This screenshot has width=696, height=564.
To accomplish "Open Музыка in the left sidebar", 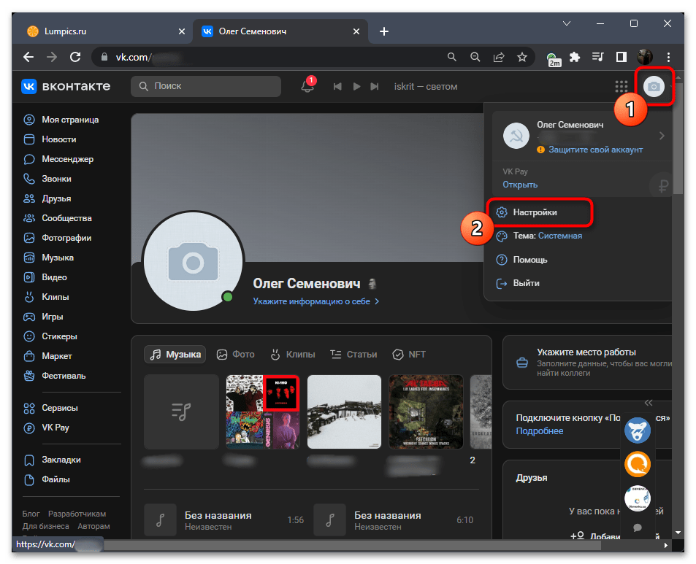I will [x=49, y=258].
